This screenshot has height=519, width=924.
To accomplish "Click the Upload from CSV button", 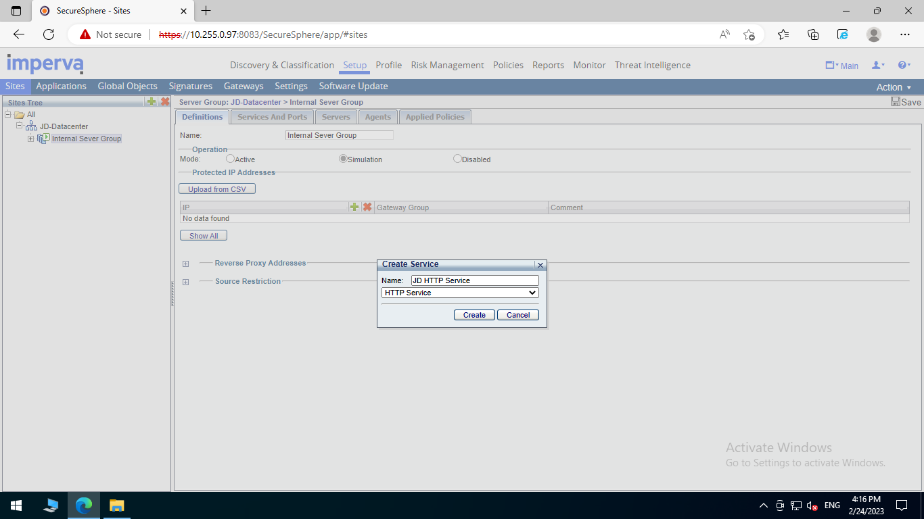I will point(216,188).
